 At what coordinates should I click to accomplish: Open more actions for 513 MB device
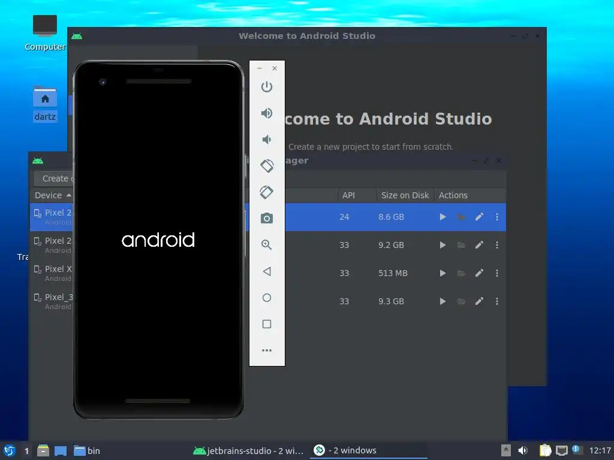tap(497, 273)
